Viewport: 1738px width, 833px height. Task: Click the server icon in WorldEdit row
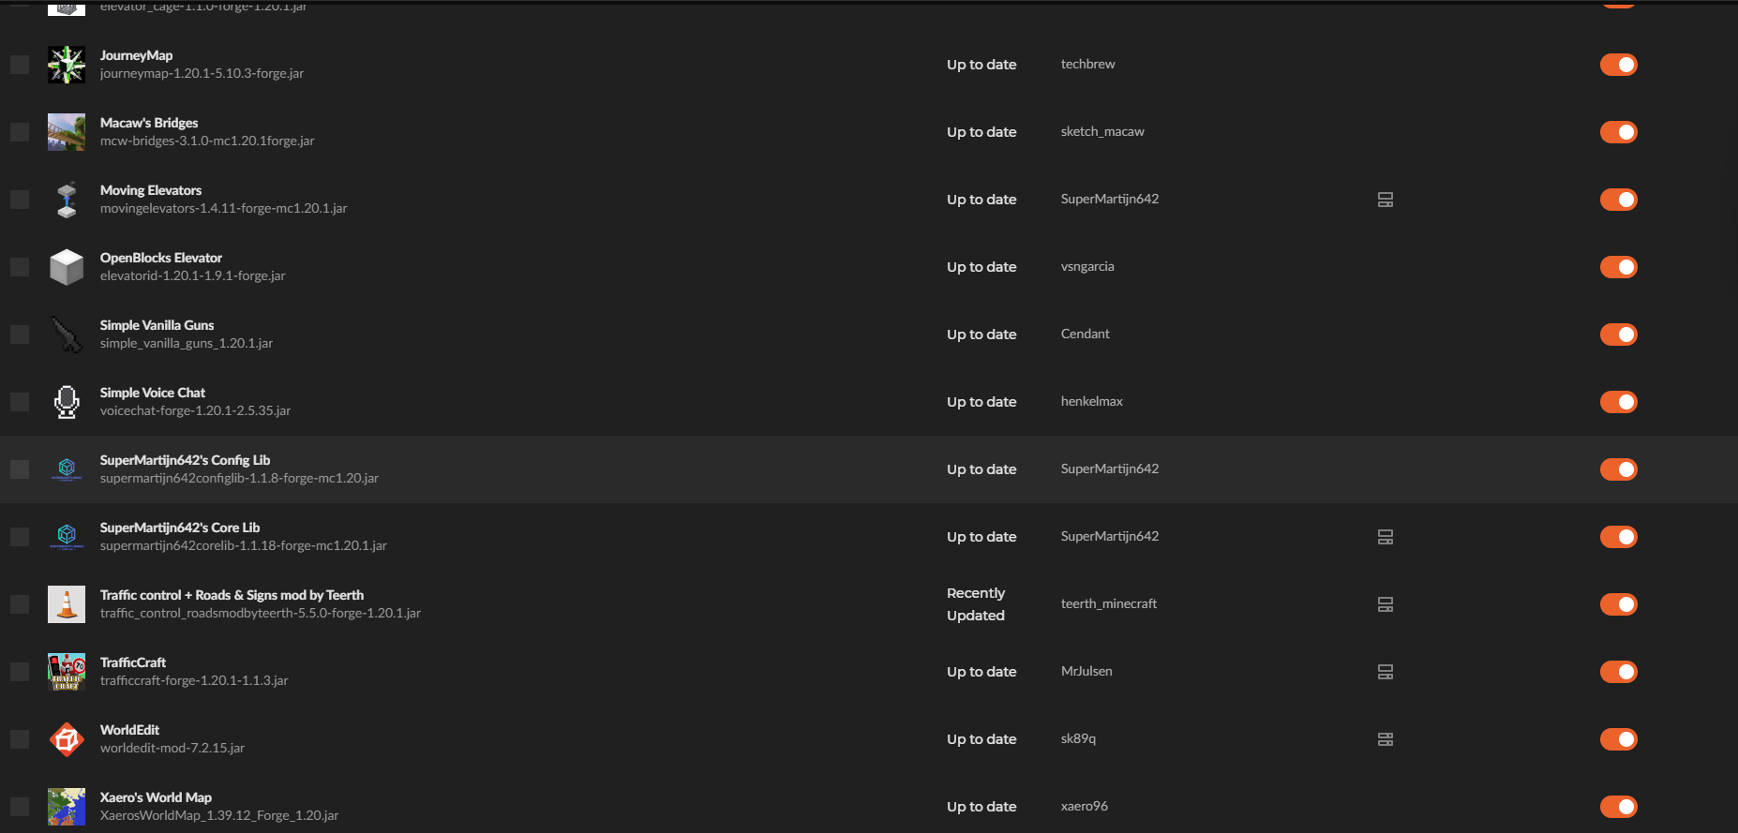pos(1386,739)
